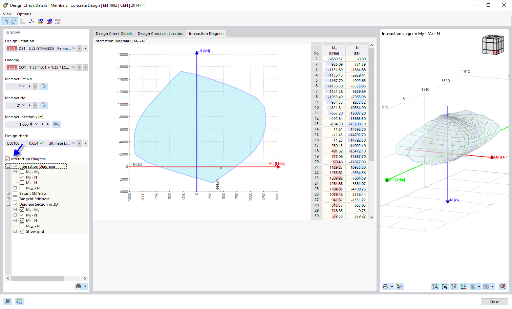Select the N axis view icon
512x309 pixels.
tap(454, 286)
